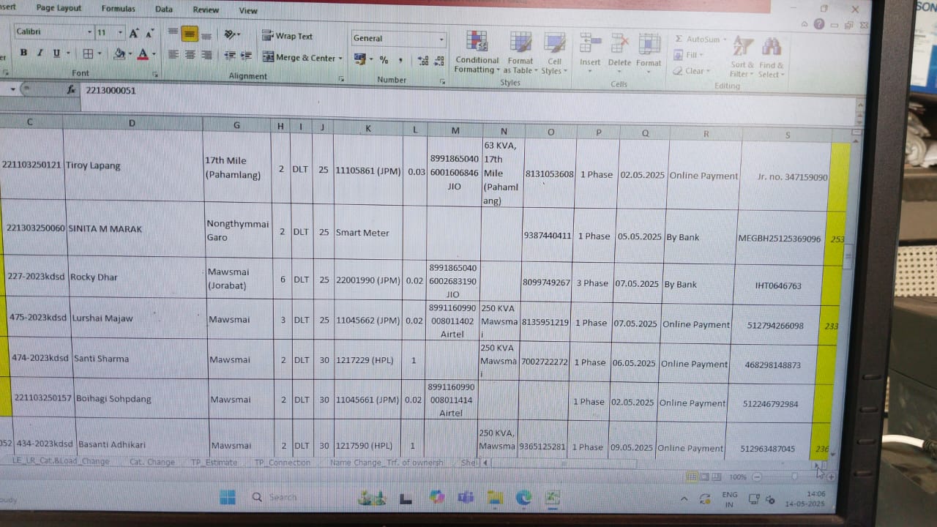937x527 pixels.
Task: Open the View tab
Action: tap(248, 10)
